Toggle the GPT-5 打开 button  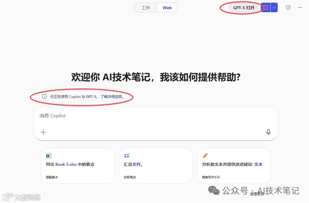244,8
